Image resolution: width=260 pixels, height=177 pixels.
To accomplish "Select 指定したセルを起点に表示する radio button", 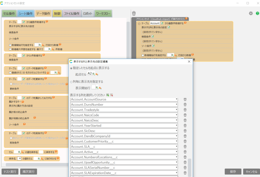I will [71, 68].
